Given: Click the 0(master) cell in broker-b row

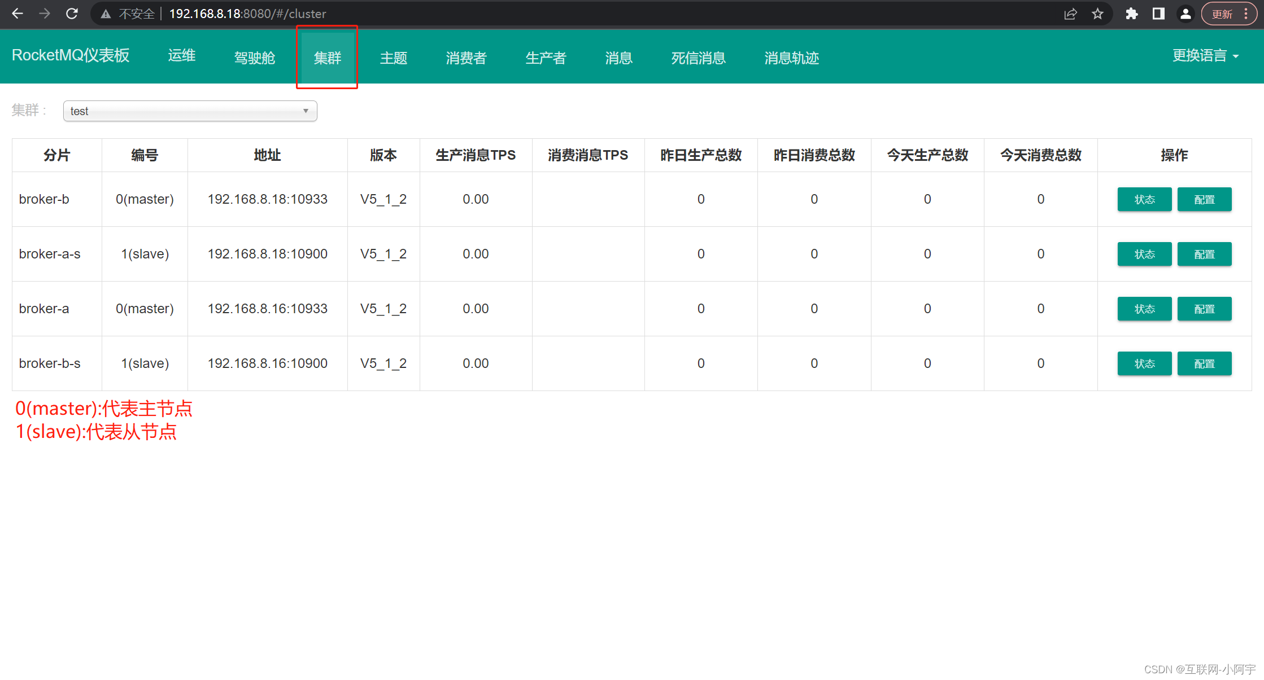Looking at the screenshot, I should click(145, 199).
